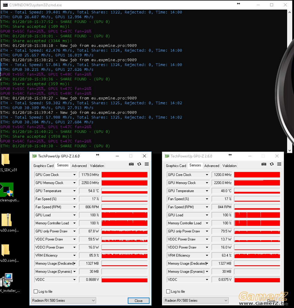Open Radeon RX 580 Series selector in left GPU-Z
294x308 pixels.
pyautogui.click(x=64, y=300)
